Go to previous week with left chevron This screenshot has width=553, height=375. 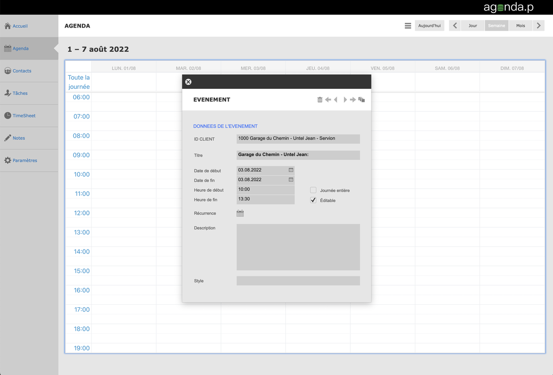click(x=455, y=26)
